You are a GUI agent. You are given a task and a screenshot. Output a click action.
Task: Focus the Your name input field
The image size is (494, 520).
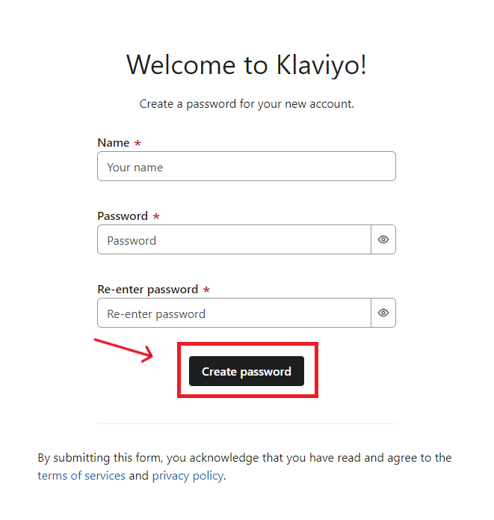tap(247, 167)
